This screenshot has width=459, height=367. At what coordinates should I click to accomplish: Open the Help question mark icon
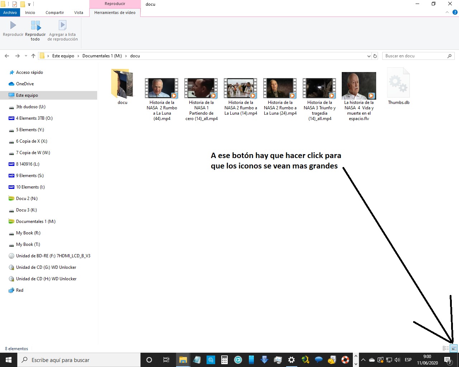point(455,13)
